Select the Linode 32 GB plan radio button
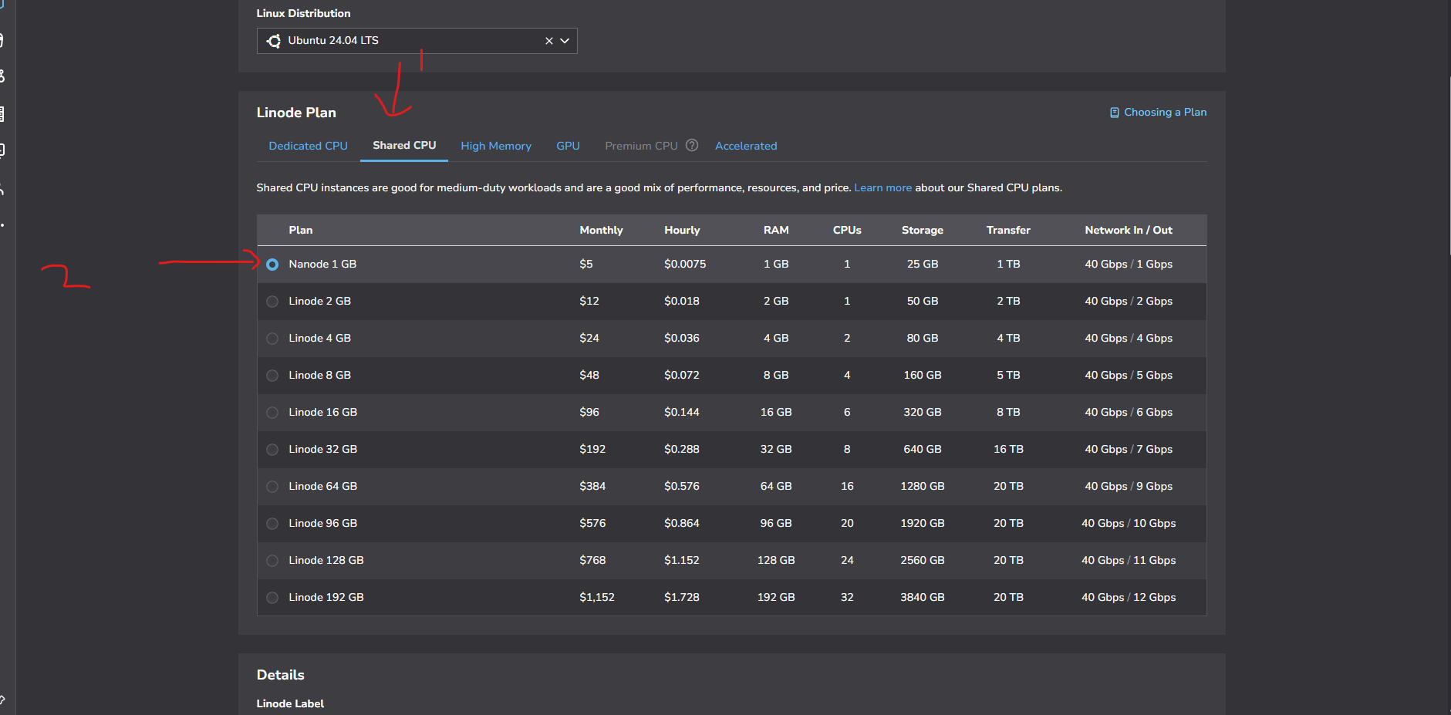 tap(272, 450)
